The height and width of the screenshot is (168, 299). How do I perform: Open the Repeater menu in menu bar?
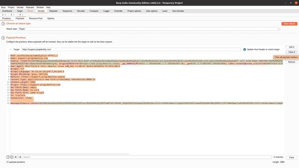tap(30, 7)
